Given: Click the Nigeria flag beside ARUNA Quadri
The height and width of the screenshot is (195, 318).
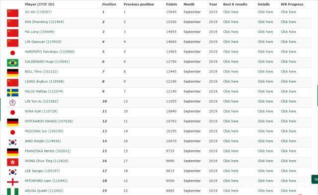Looking at the screenshot, I should coord(12,192).
